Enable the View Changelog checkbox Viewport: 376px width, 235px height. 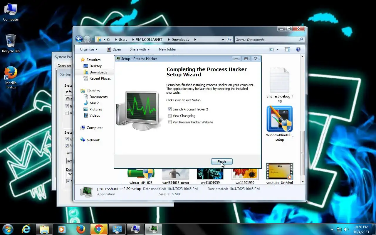click(169, 116)
